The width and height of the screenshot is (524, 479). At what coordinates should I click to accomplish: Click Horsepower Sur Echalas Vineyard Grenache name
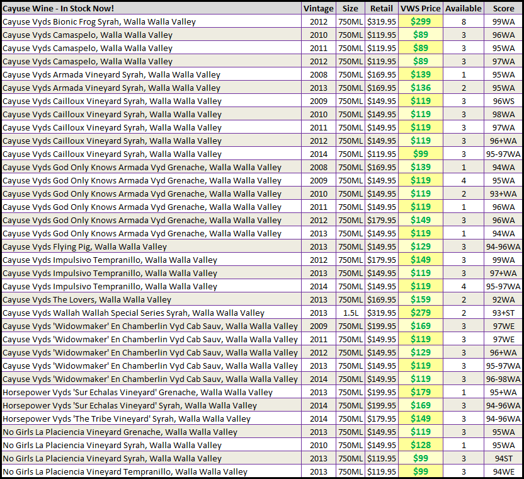[x=138, y=393]
